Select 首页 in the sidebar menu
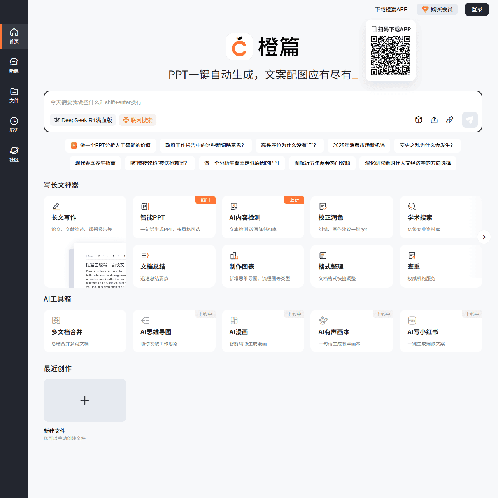The image size is (498, 498). (14, 36)
